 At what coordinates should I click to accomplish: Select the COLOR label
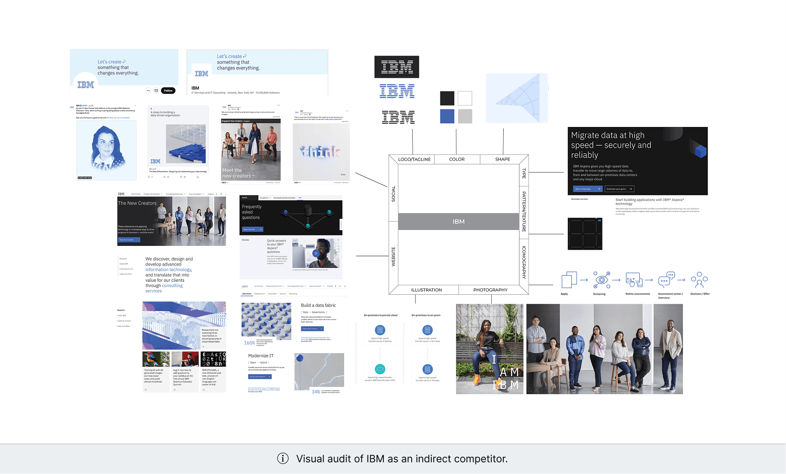(457, 160)
